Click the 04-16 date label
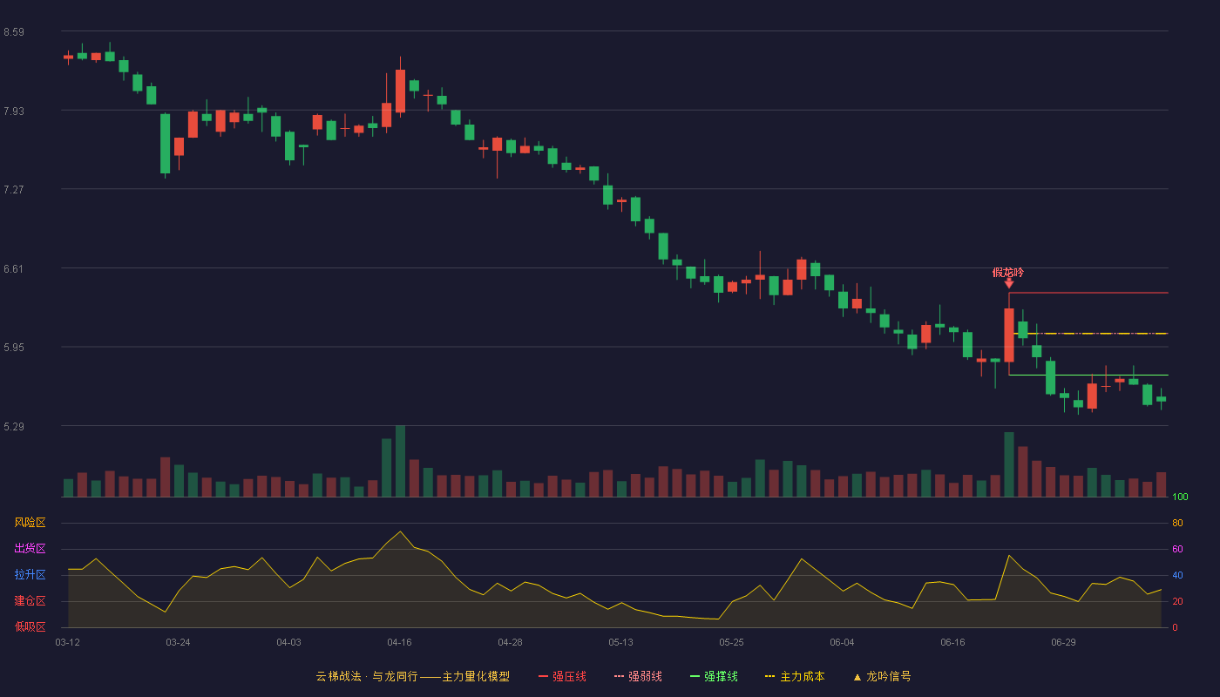Screen dimensions: 1220x697 point(399,642)
